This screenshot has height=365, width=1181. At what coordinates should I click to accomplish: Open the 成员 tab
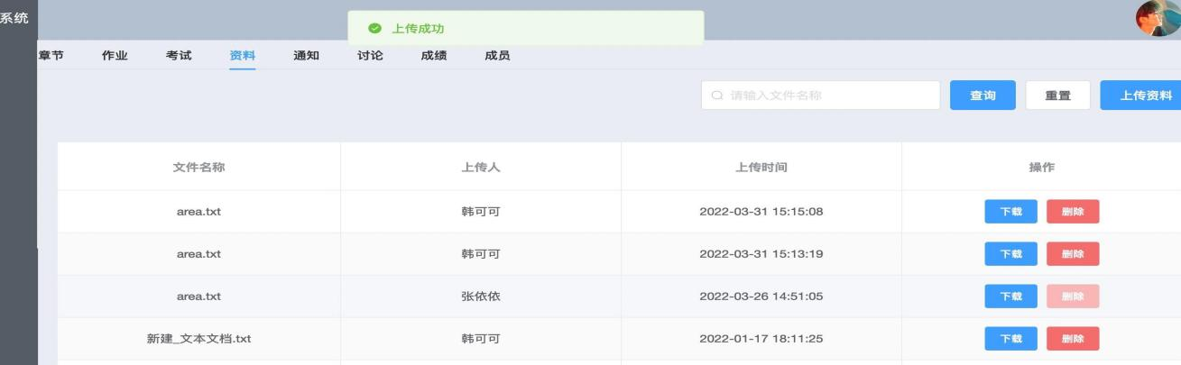498,56
